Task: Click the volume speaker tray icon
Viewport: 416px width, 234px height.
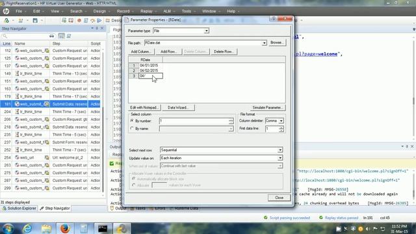Action: [368, 229]
